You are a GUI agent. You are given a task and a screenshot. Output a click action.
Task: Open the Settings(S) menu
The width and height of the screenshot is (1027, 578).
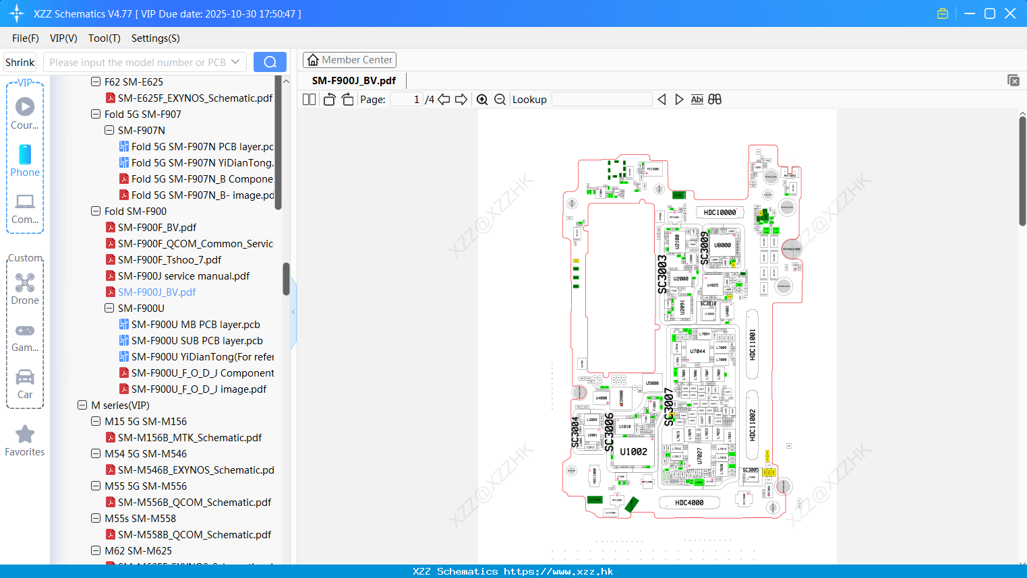pos(156,38)
